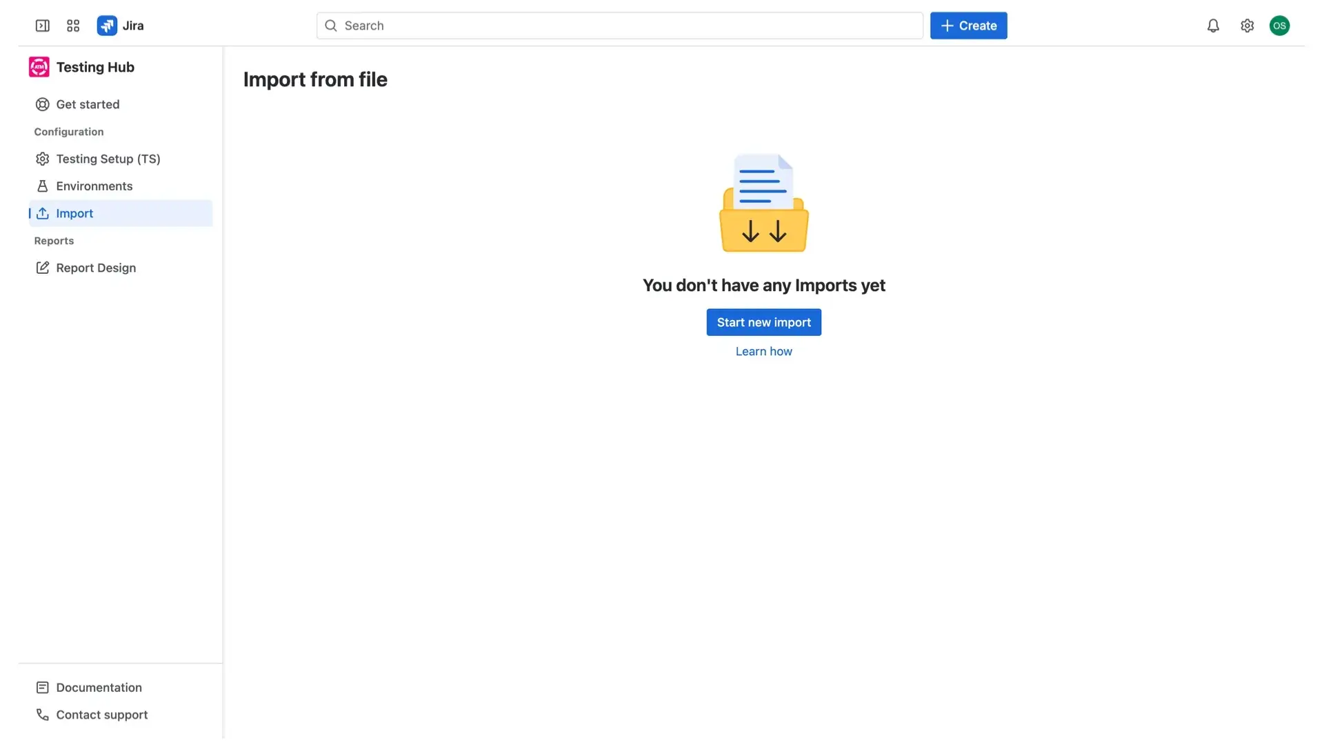1324x745 pixels.
Task: Open the Contact support phone icon
Action: (x=42, y=714)
